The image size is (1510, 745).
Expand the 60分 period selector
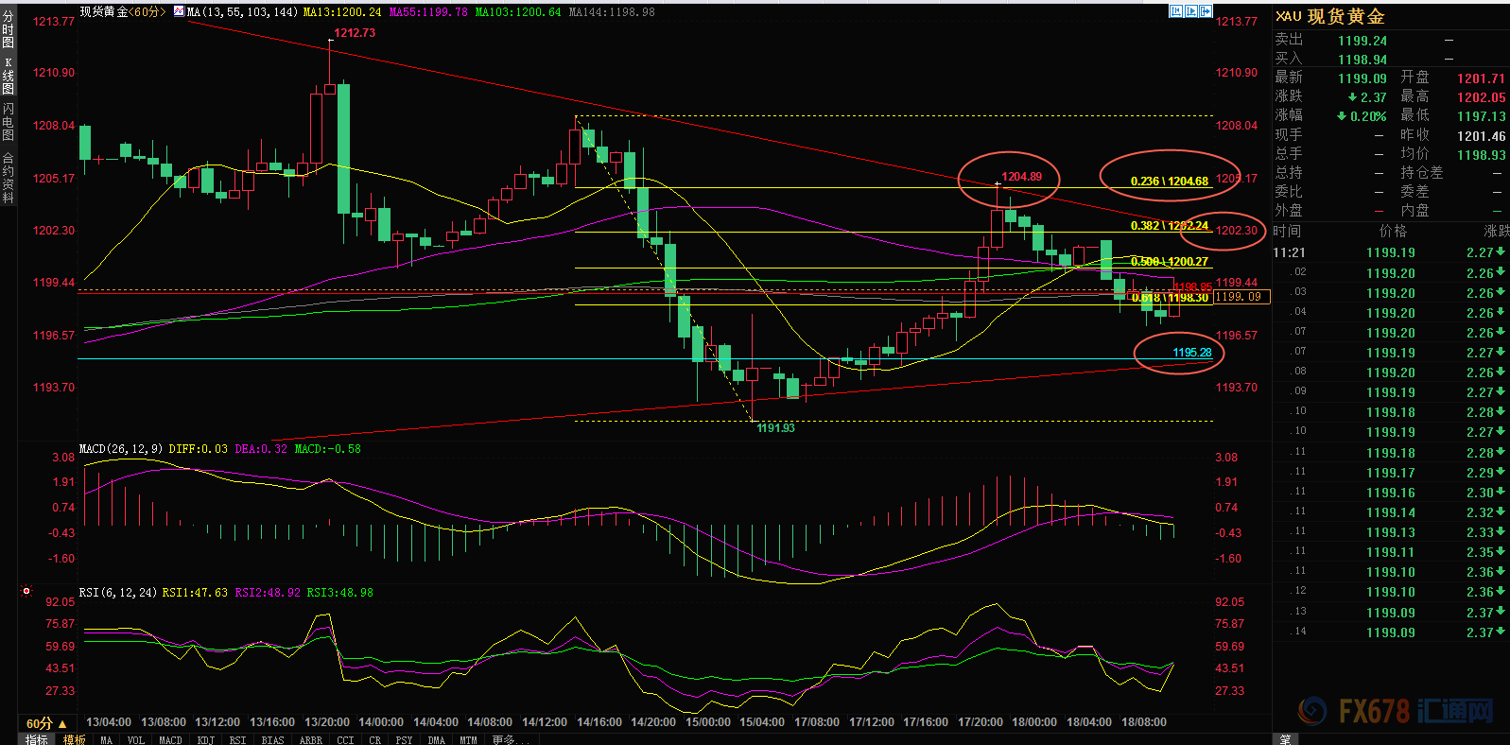coord(46,723)
